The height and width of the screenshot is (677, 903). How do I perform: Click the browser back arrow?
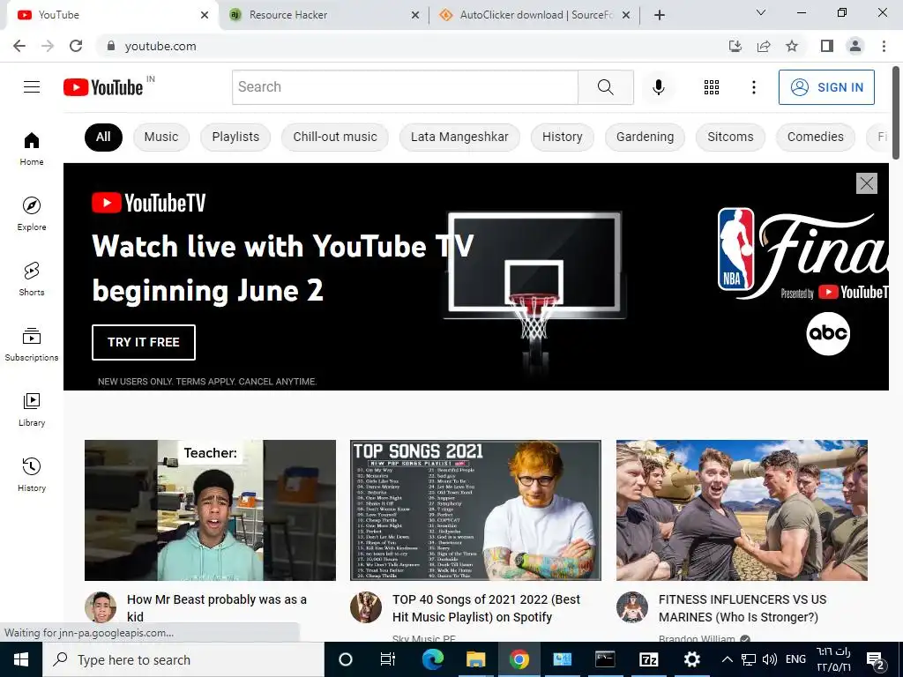pyautogui.click(x=19, y=46)
